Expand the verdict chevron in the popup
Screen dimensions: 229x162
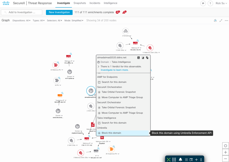coord(98,67)
